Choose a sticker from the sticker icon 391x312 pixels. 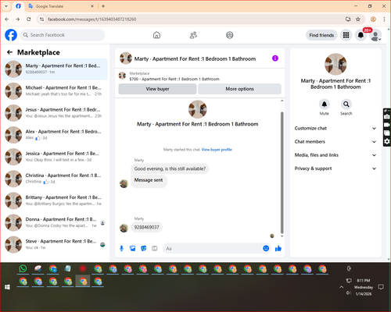[144, 249]
